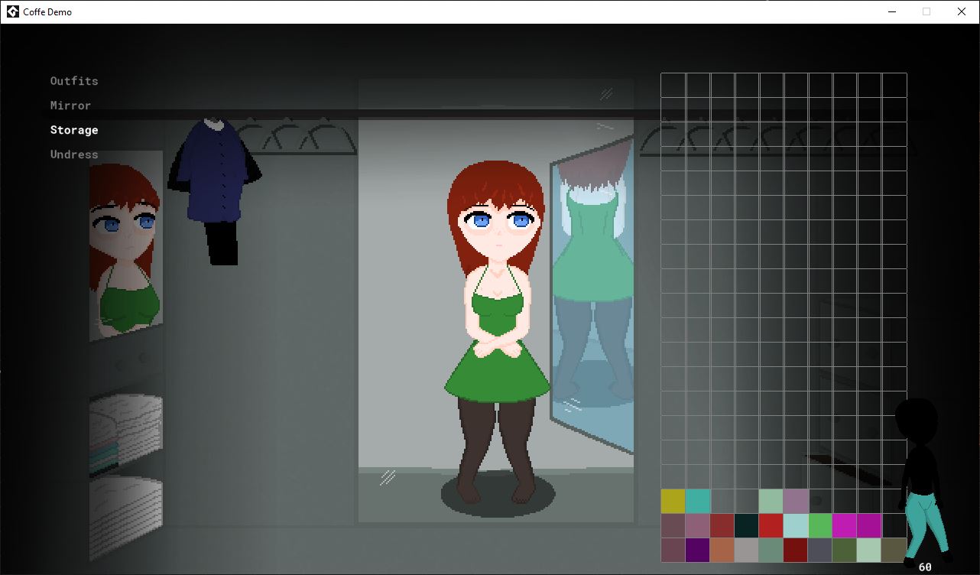
Task: Click the folded linens on the shelf
Action: pyautogui.click(x=125, y=432)
